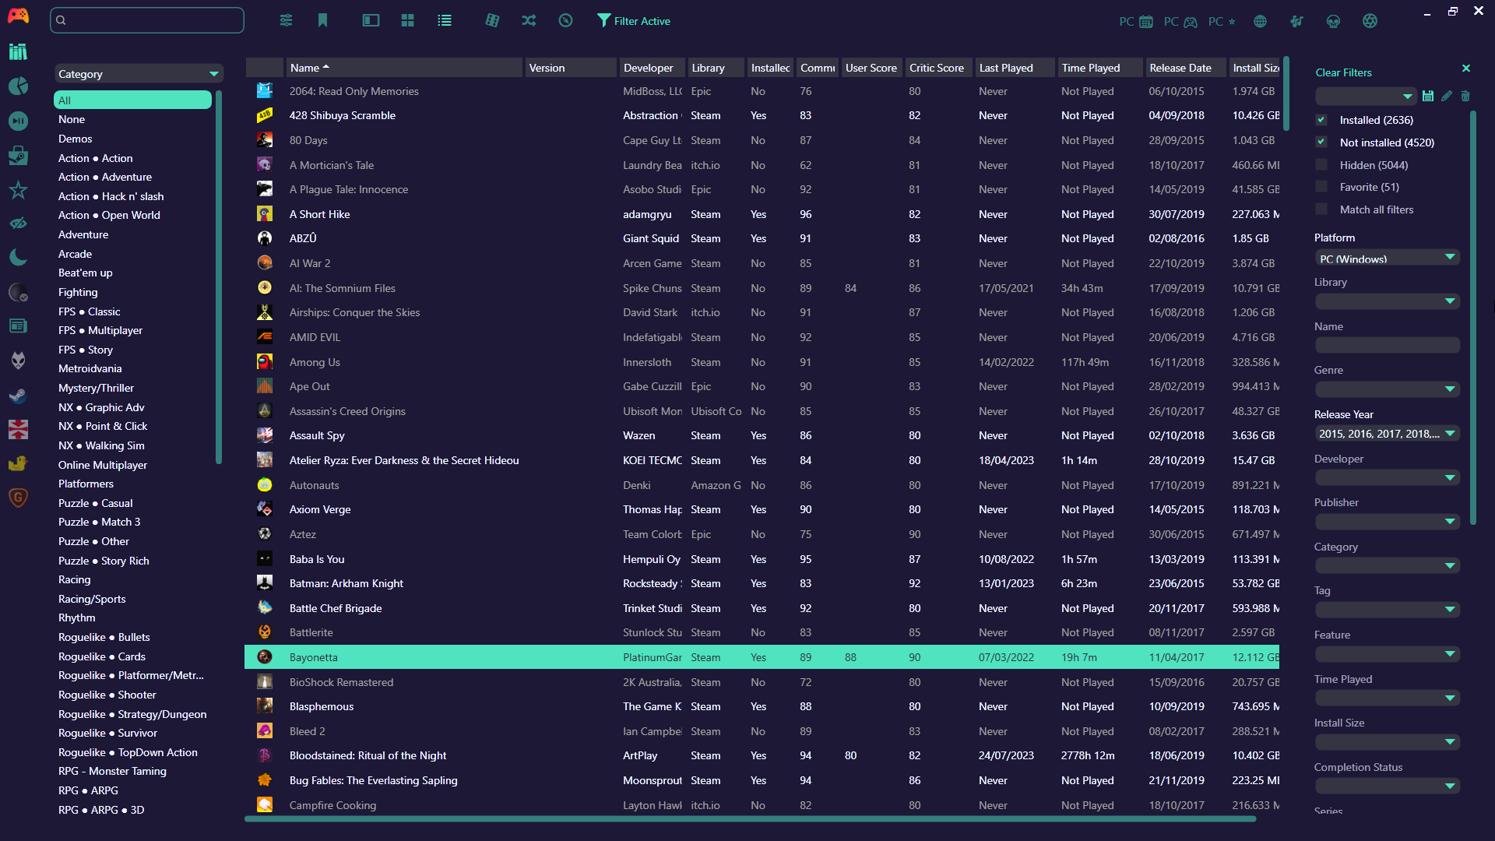This screenshot has width=1495, height=841.
Task: Click the dice random game icon
Action: 492,21
